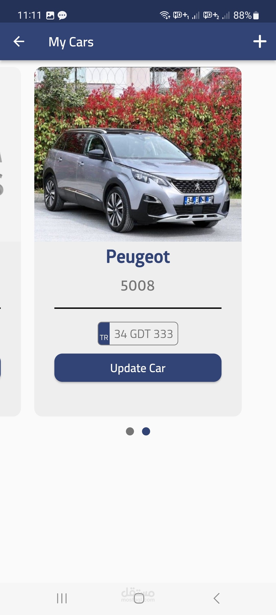Tap the Peugeot brand title

(138, 257)
